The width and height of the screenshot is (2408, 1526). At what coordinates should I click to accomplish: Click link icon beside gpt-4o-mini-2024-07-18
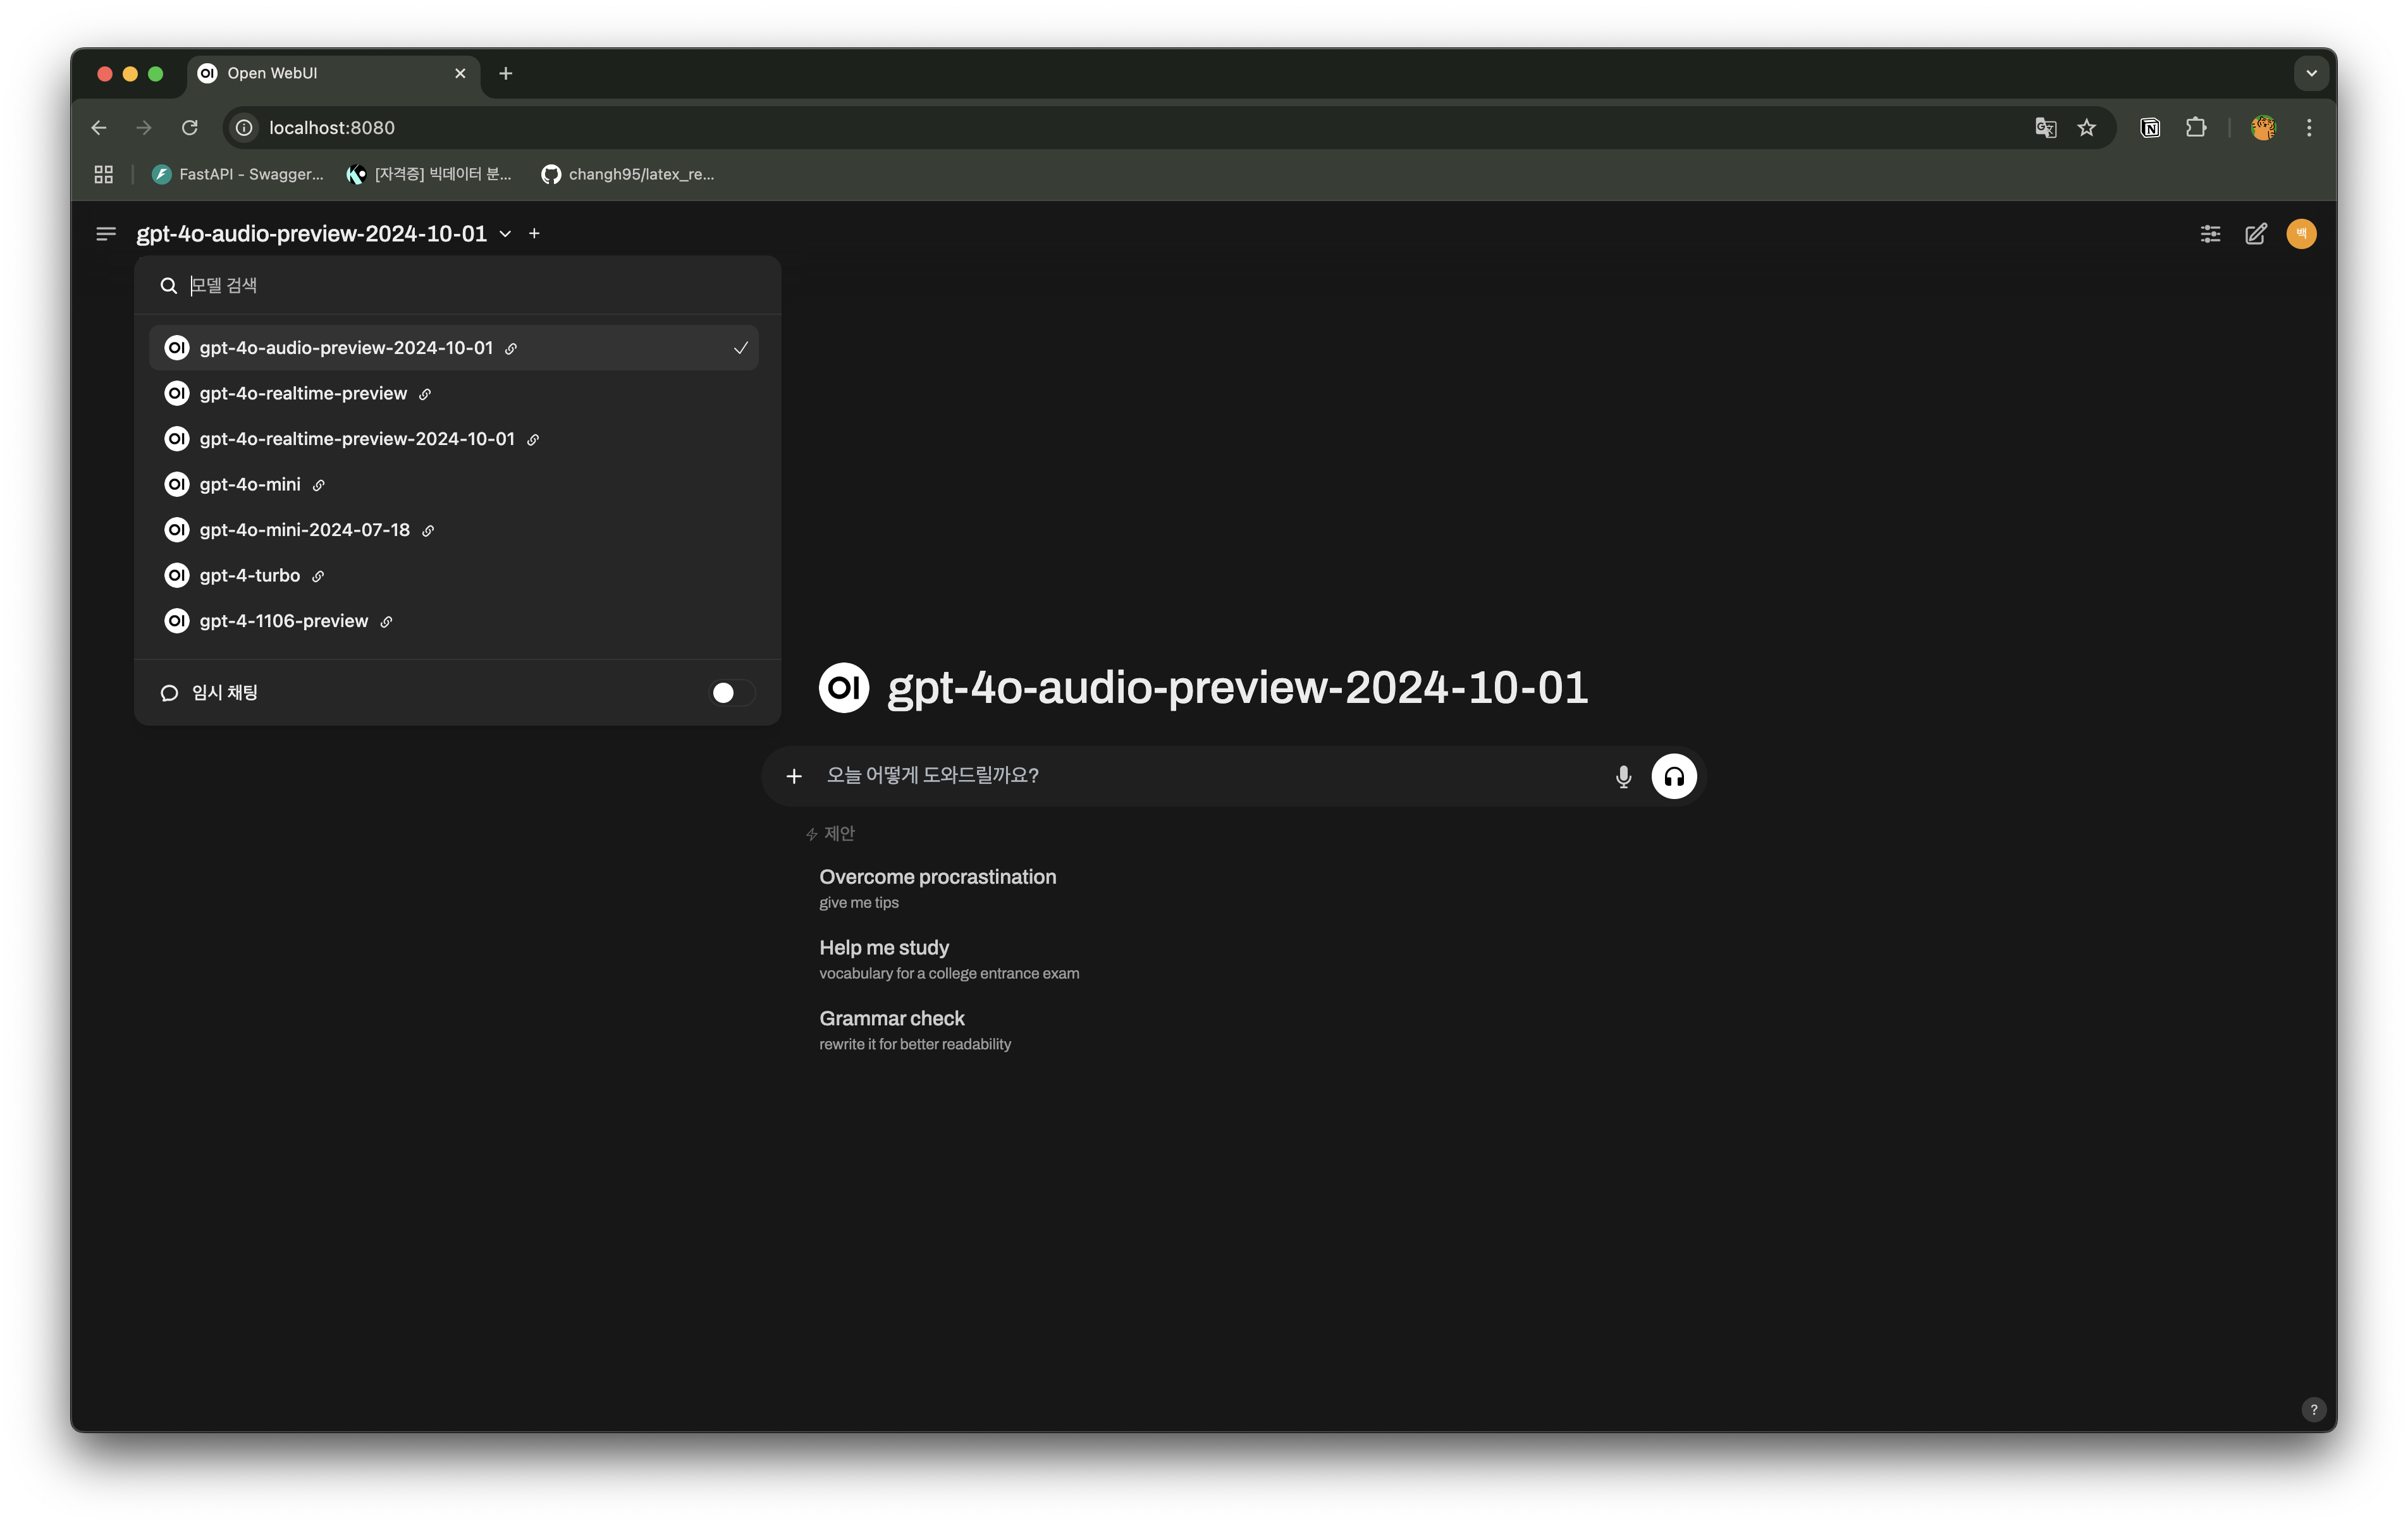click(428, 531)
